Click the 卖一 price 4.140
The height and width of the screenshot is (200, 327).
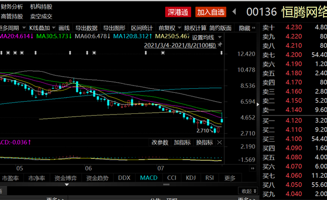294,109
